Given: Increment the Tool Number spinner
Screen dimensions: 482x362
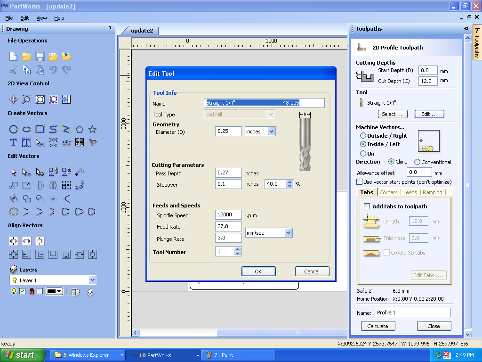Looking at the screenshot, I should [237, 250].
